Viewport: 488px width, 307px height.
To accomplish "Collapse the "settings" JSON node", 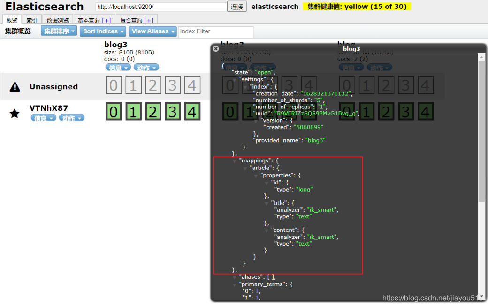I will [235, 80].
